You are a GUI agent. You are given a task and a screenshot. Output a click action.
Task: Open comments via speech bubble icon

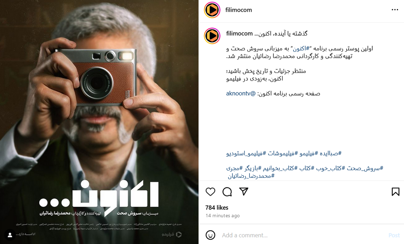tap(227, 192)
